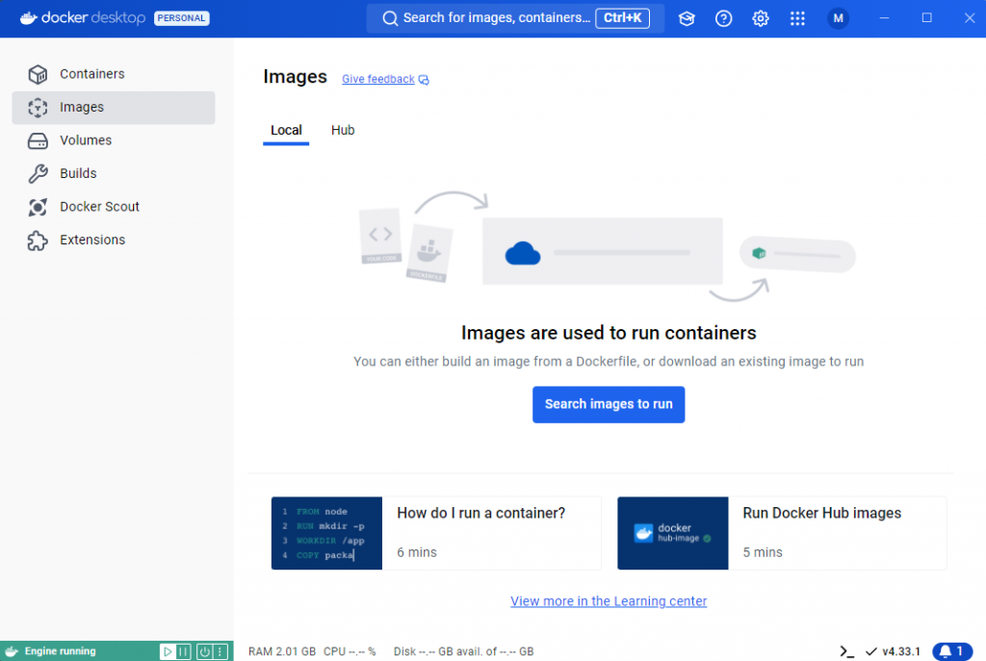Click the v4.33.1 version indicator

click(894, 651)
